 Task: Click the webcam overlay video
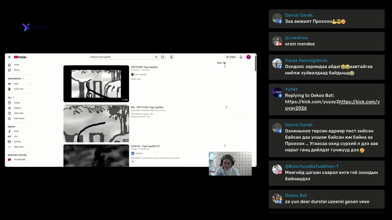tap(230, 163)
